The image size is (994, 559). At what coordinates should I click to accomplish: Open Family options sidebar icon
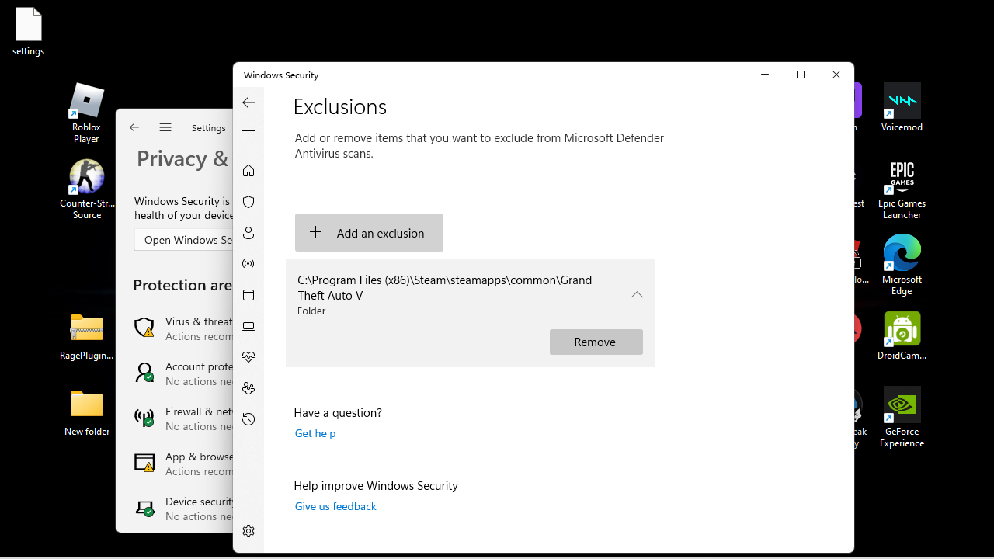tap(248, 388)
